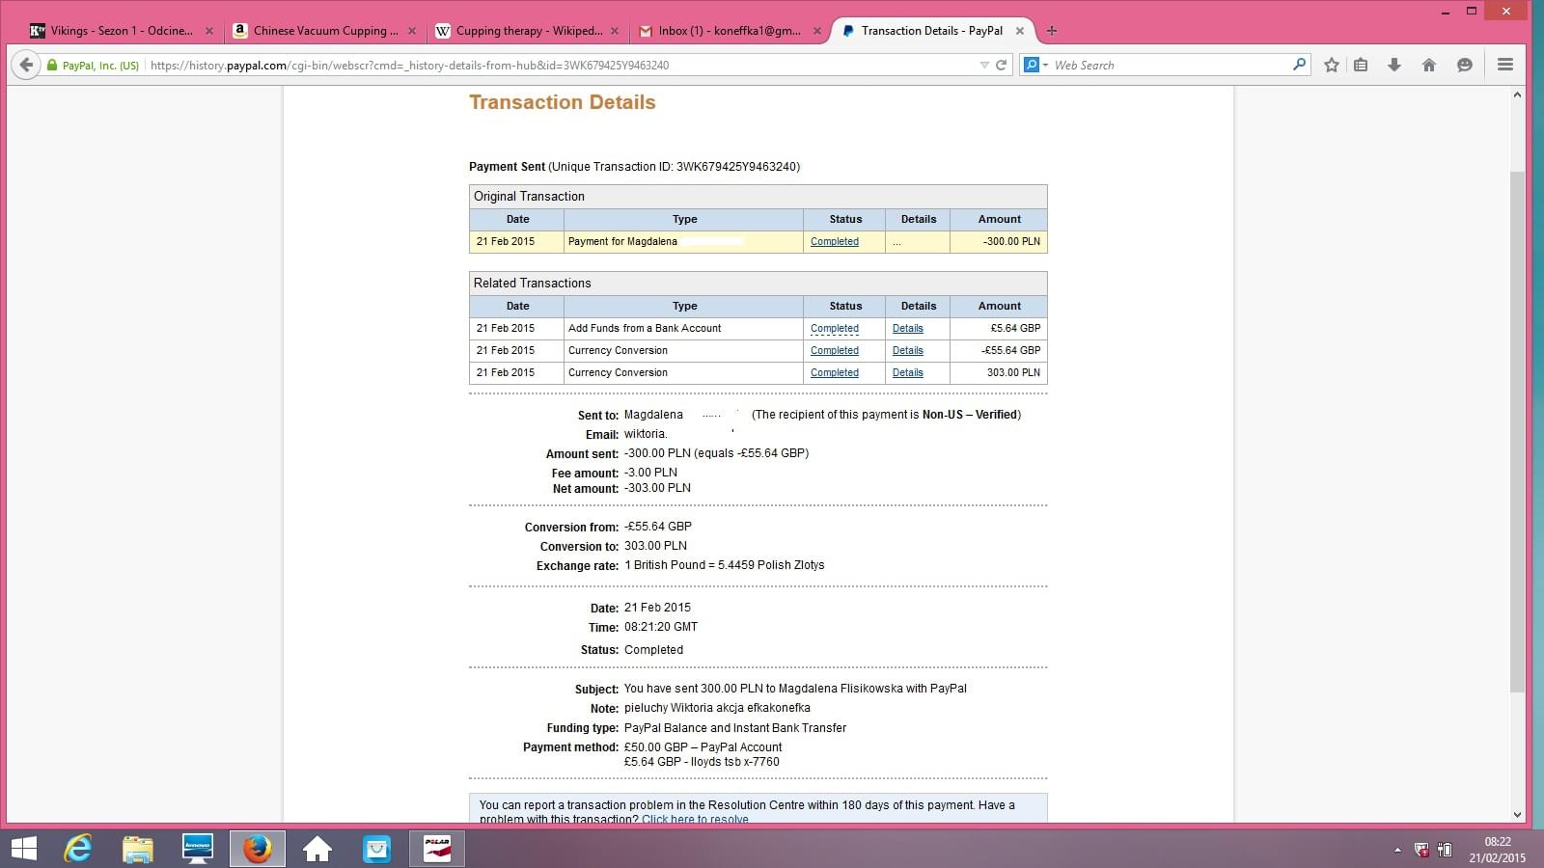The image size is (1544, 868).
Task: Click the green padlock site identity icon
Action: coord(52,66)
